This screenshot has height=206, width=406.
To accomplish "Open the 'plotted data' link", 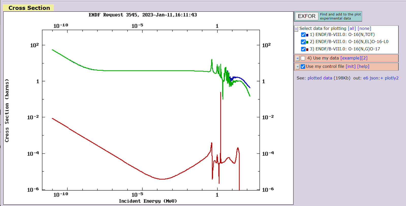I will (x=320, y=78).
